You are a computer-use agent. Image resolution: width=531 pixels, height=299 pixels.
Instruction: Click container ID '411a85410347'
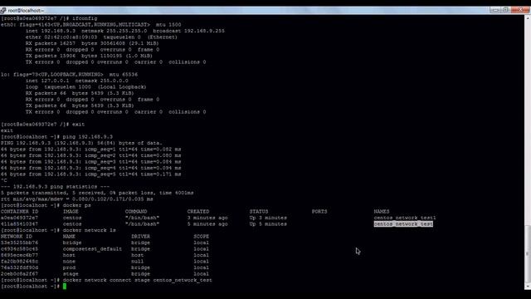click(19, 224)
